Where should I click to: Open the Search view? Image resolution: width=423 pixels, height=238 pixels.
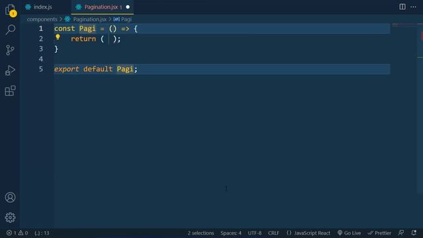click(x=11, y=29)
